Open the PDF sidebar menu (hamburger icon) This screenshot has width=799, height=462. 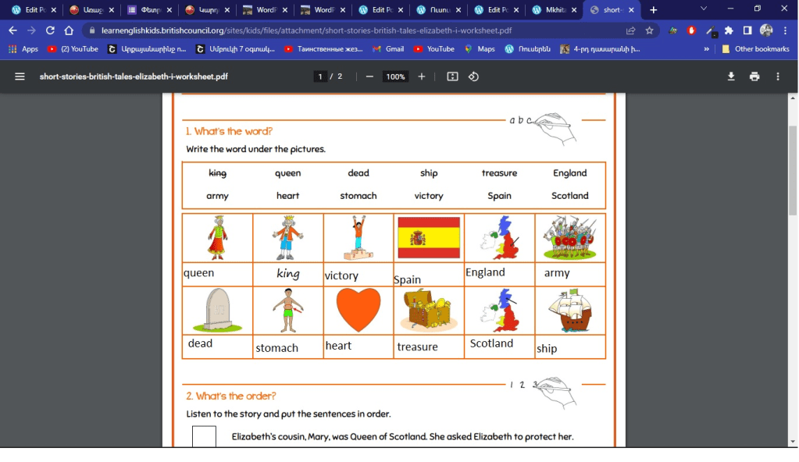coord(20,76)
